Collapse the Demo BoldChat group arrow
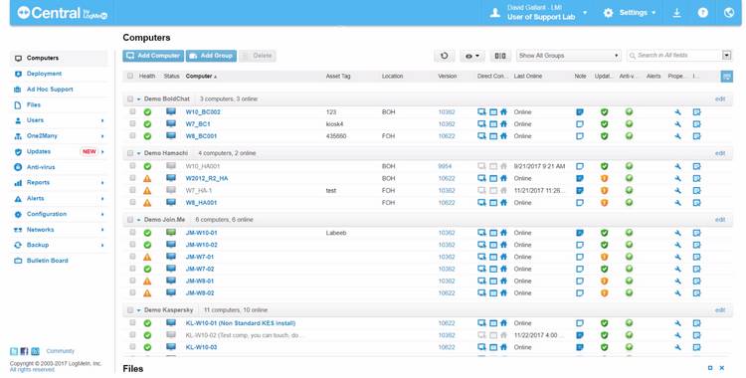Image resolution: width=746 pixels, height=378 pixels. tap(139, 99)
